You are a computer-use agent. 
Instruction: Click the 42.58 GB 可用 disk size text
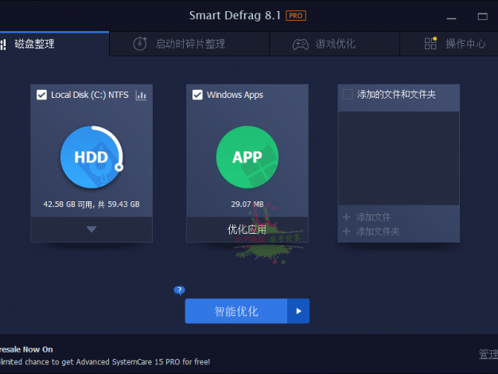[91, 204]
